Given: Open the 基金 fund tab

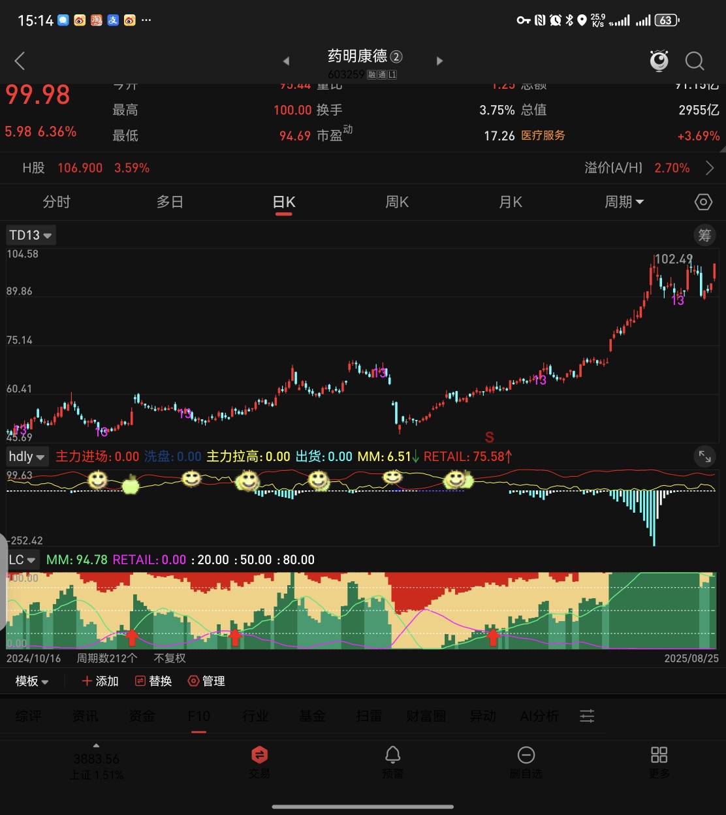Looking at the screenshot, I should [312, 716].
